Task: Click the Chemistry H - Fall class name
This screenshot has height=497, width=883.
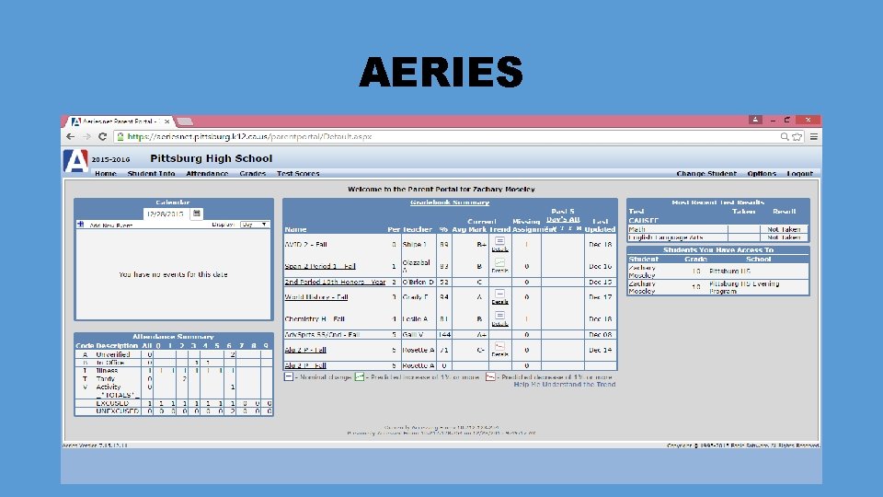Action: coord(315,319)
